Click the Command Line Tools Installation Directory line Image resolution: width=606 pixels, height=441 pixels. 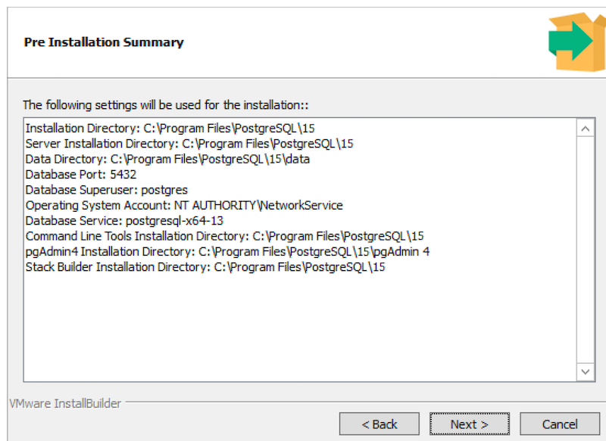(x=224, y=236)
